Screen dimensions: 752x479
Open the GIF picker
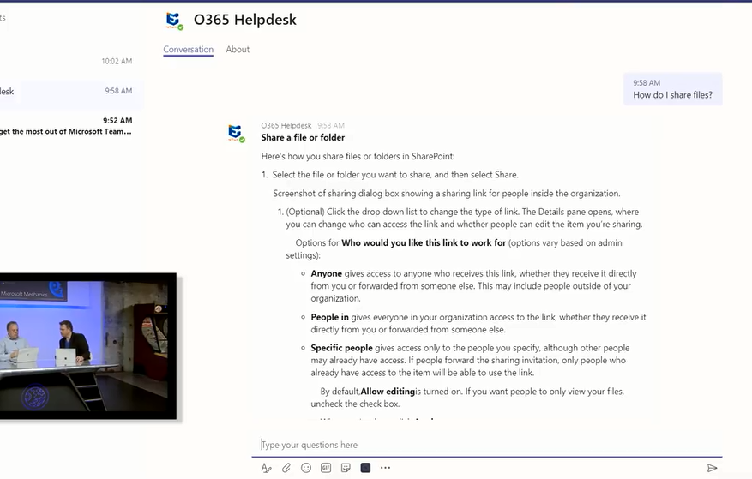[326, 468]
